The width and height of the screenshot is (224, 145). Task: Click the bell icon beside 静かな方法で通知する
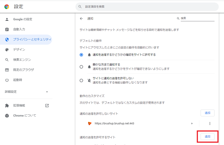89,67
